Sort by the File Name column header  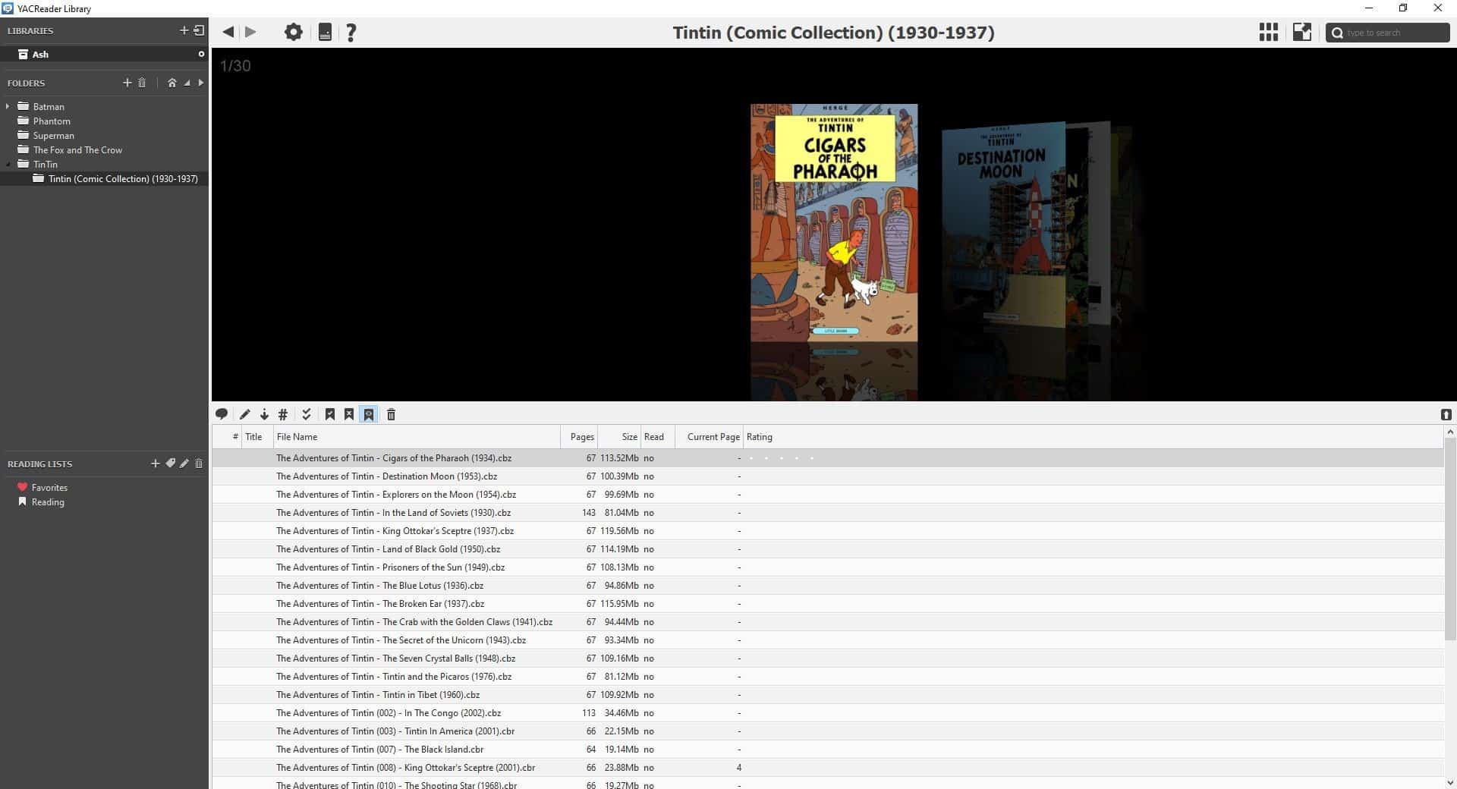[417, 436]
